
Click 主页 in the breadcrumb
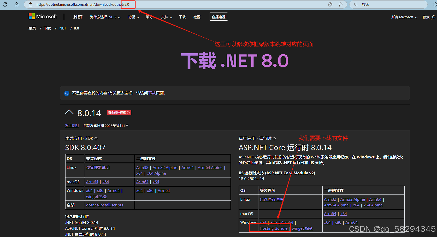click(32, 28)
